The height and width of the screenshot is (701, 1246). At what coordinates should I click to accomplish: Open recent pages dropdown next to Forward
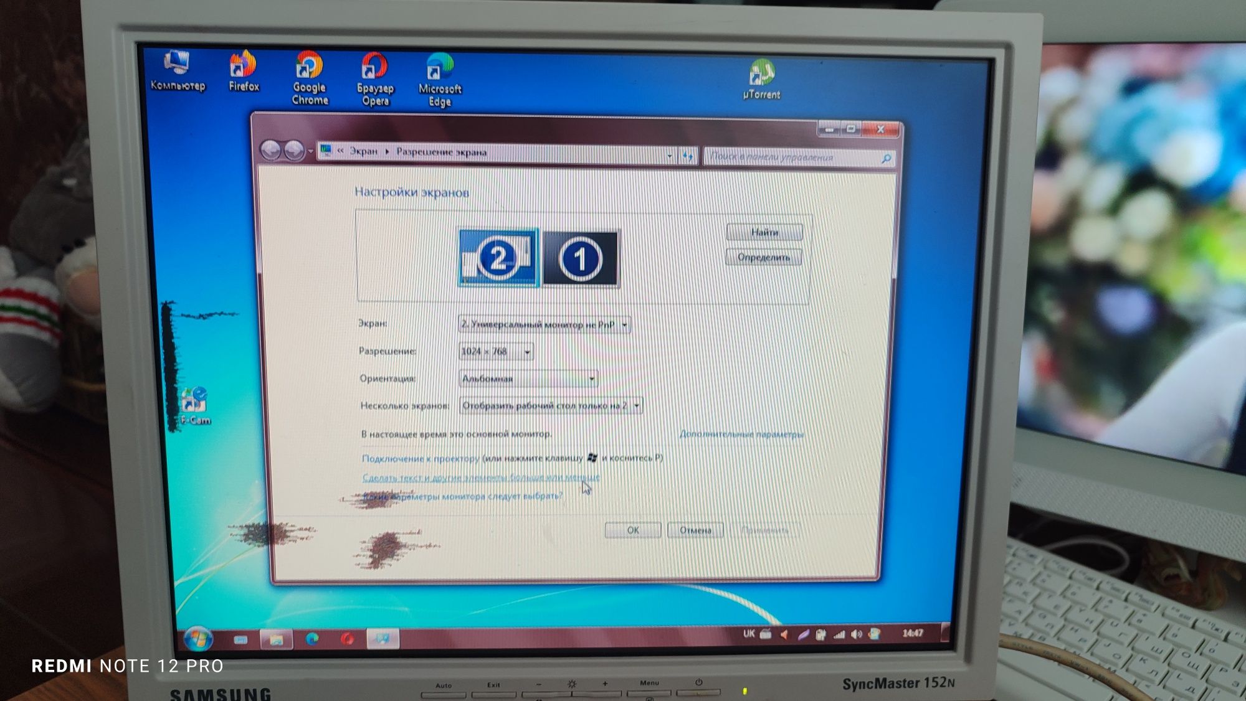coord(310,152)
